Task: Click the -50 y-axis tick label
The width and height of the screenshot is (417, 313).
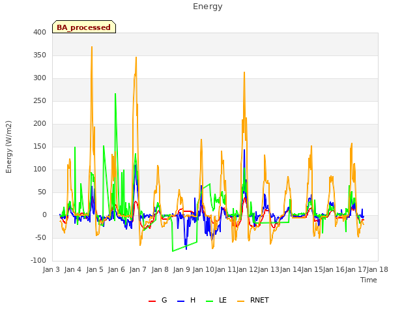Action: click(x=40, y=237)
